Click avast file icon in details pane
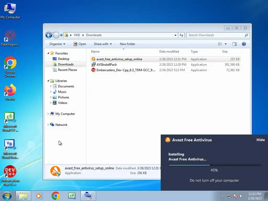Viewport: 268px width, 201px height. click(55, 171)
